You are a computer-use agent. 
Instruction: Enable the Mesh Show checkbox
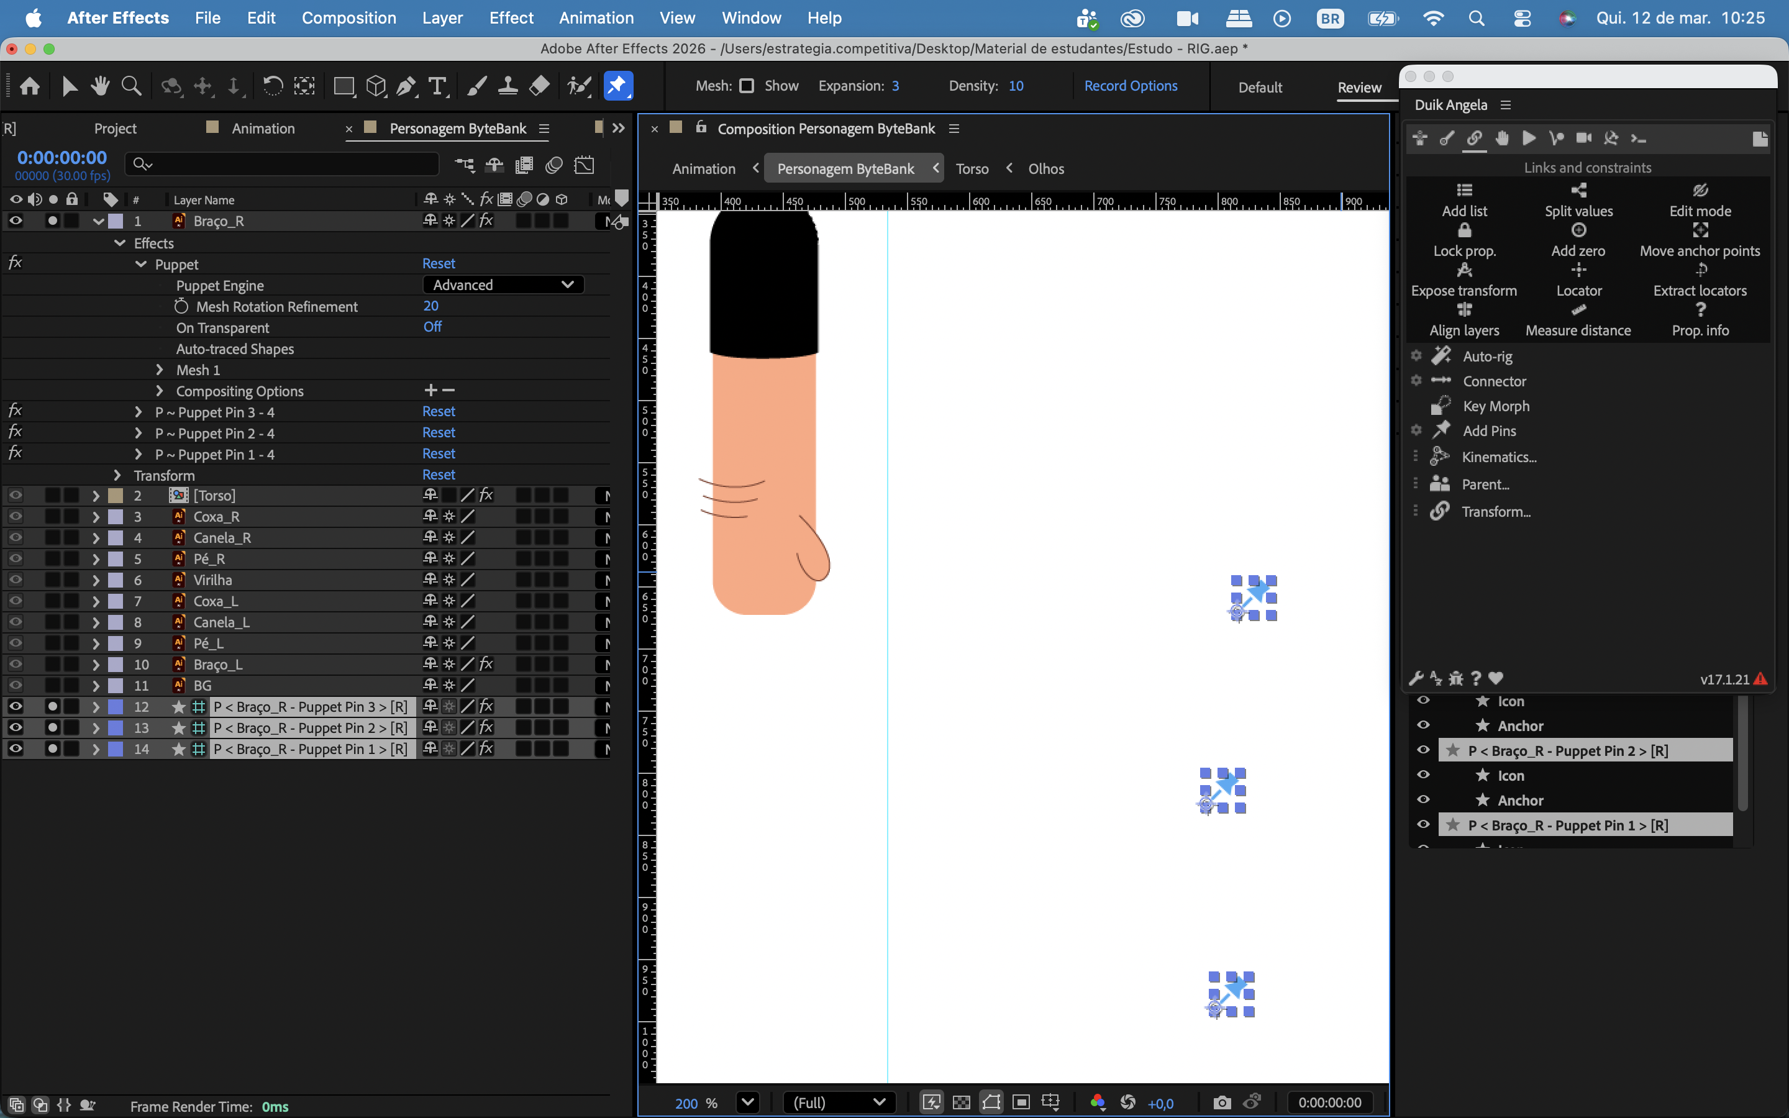click(747, 86)
